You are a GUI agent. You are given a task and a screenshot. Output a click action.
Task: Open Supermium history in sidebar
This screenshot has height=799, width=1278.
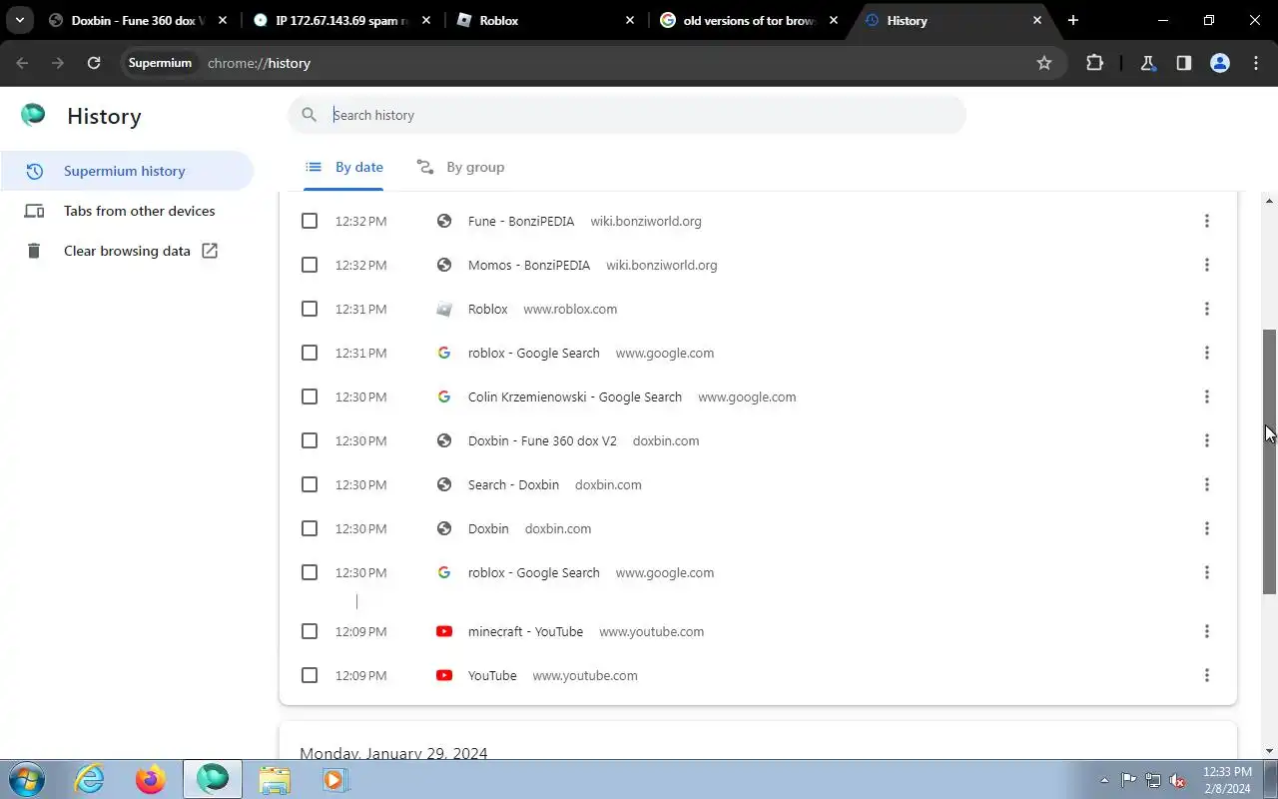[x=127, y=171]
